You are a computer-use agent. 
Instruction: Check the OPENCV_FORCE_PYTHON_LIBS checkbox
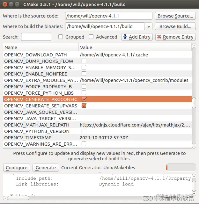point(84,93)
